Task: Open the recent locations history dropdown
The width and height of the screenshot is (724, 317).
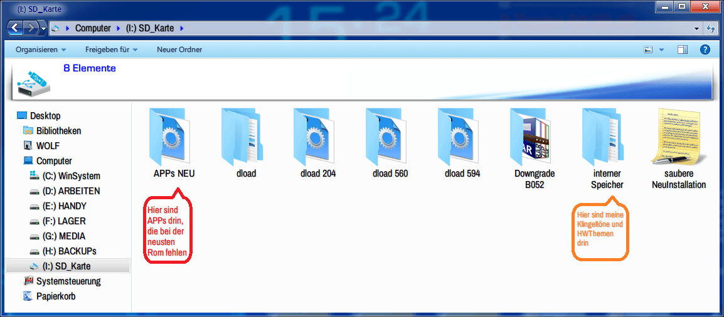Action: tap(44, 29)
